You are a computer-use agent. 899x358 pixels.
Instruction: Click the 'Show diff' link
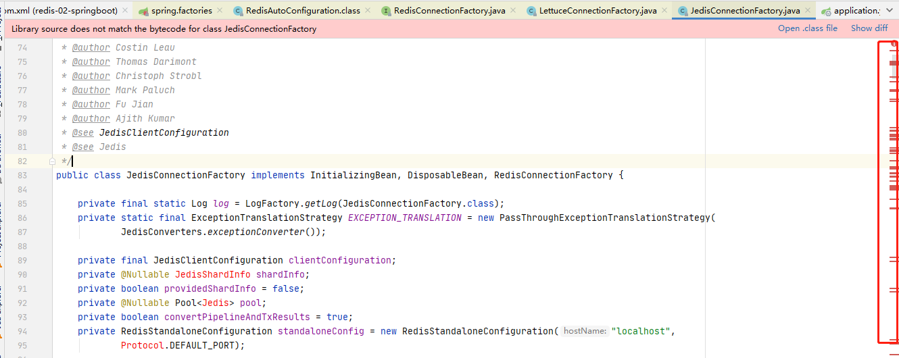tap(869, 28)
